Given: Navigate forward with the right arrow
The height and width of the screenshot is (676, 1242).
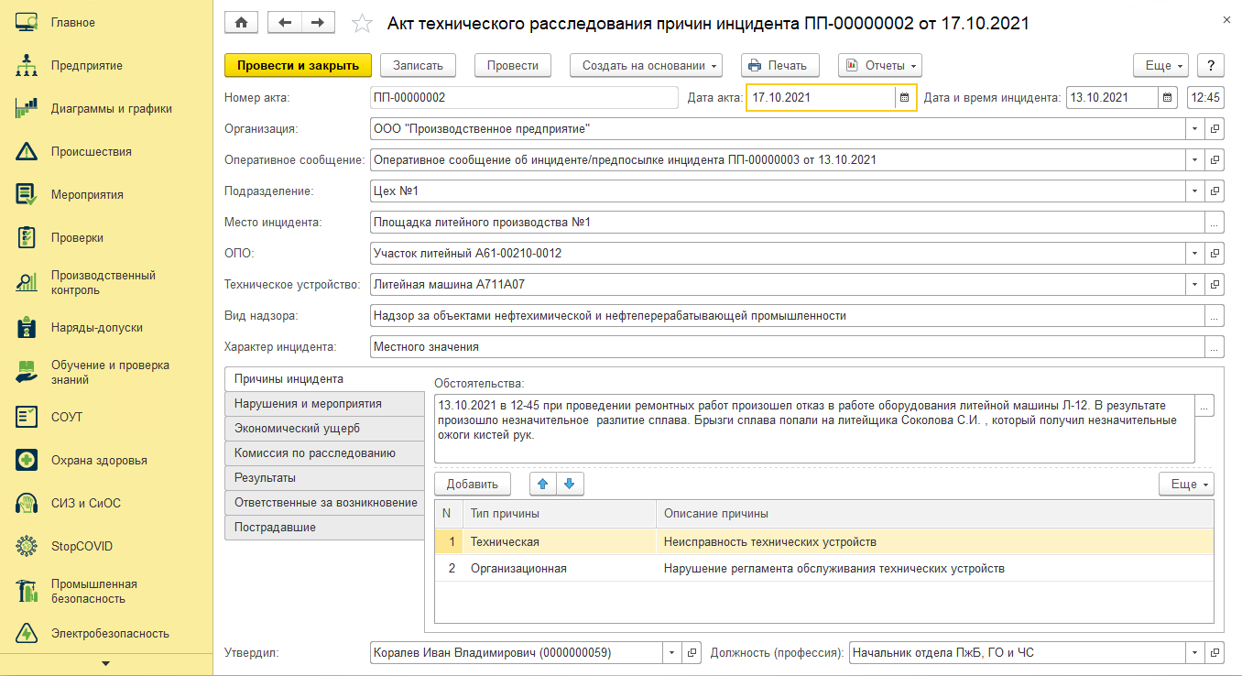Looking at the screenshot, I should point(318,23).
